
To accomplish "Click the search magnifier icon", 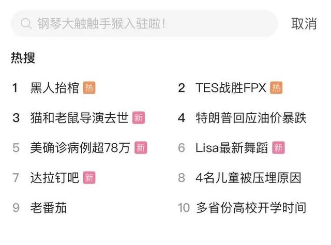I will pos(25,24).
